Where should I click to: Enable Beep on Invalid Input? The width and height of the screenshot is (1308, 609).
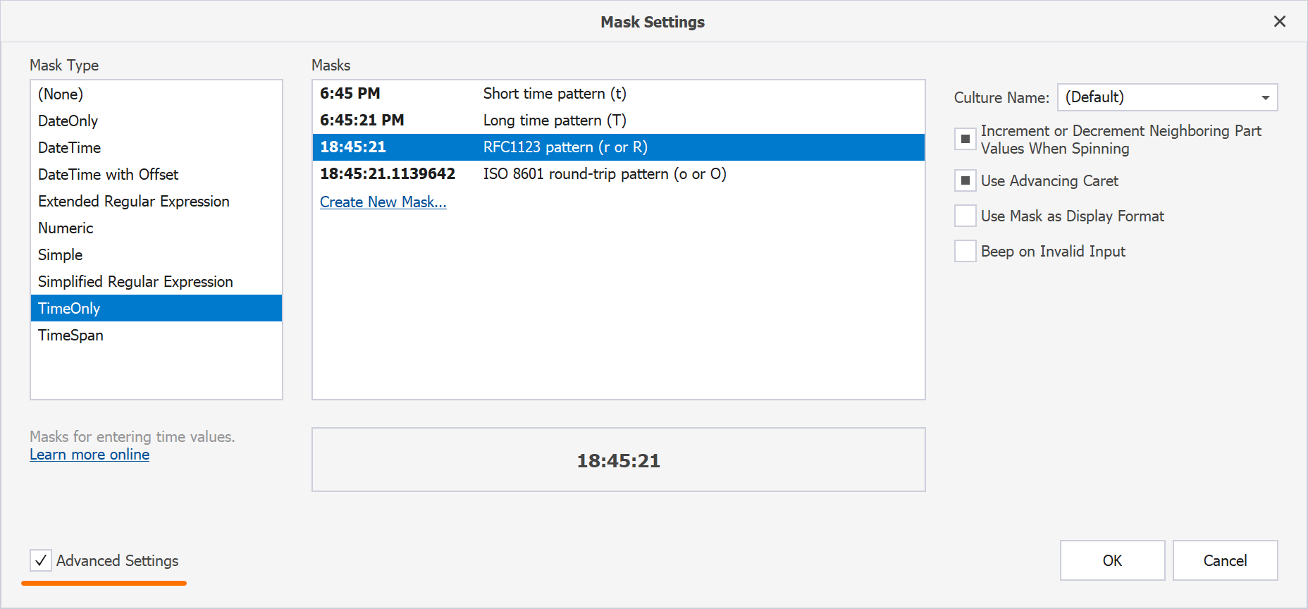click(x=965, y=251)
